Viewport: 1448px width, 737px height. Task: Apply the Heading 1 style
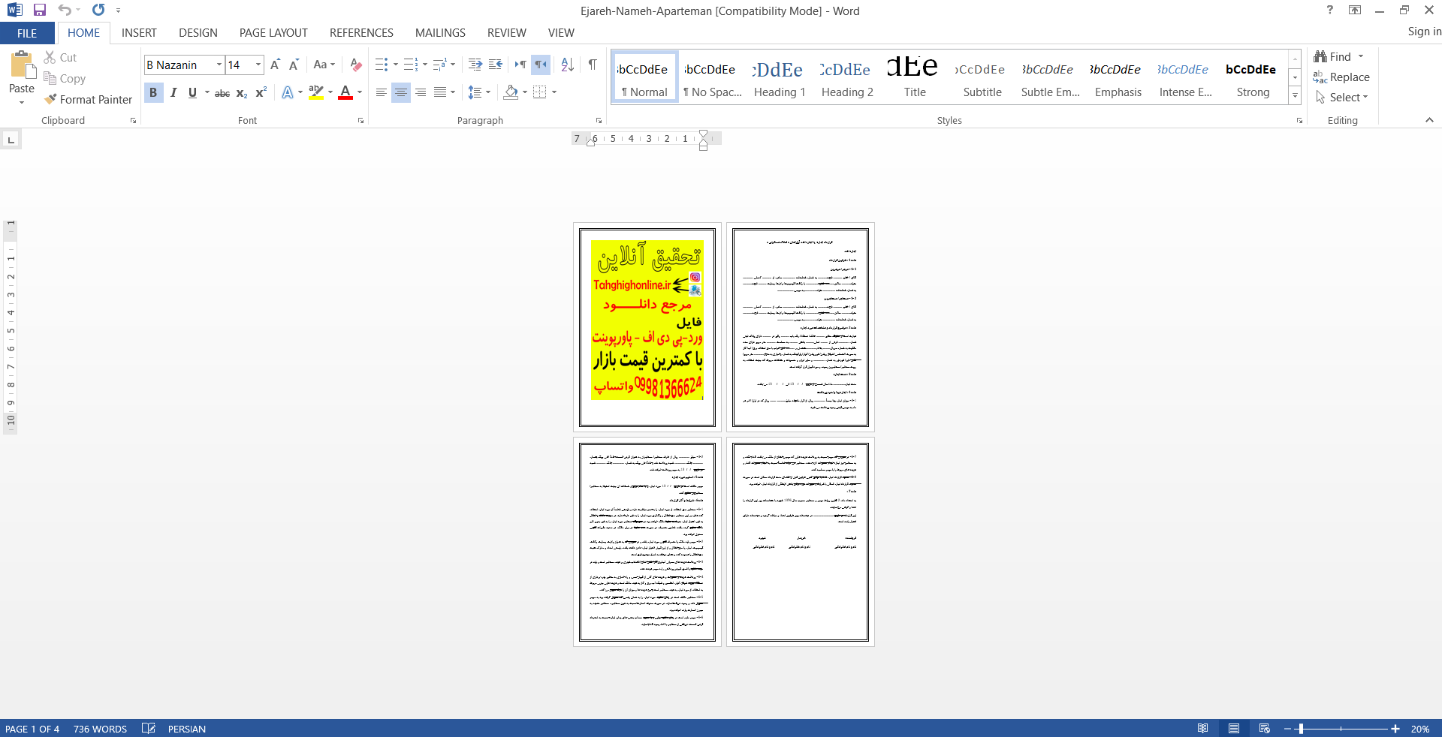tap(780, 77)
